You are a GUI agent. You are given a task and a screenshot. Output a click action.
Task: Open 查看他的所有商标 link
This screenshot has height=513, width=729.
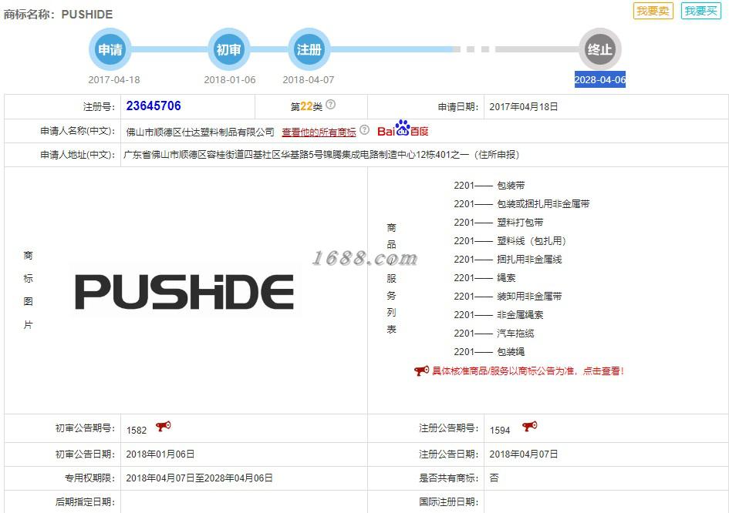coord(319,132)
